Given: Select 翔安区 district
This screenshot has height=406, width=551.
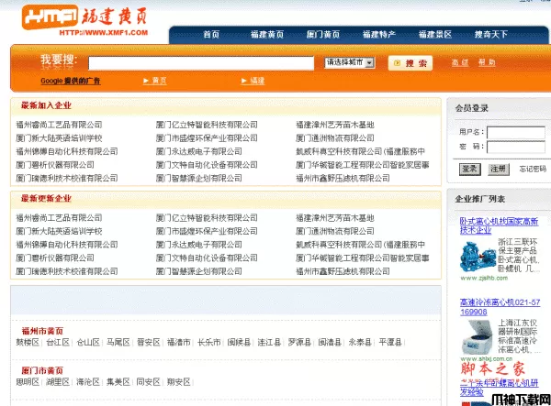Looking at the screenshot, I should [x=179, y=382].
